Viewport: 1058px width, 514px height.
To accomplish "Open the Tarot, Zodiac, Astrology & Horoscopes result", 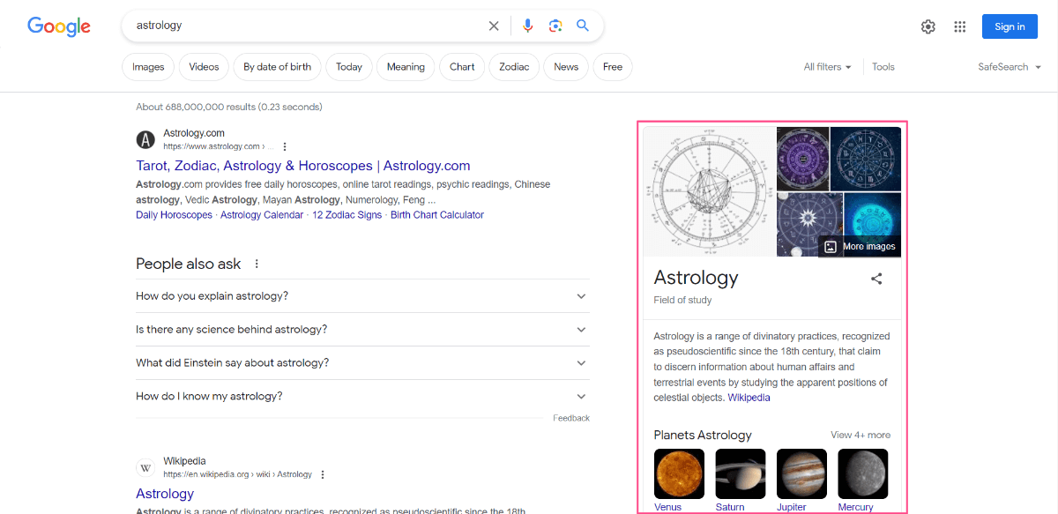I will [303, 166].
